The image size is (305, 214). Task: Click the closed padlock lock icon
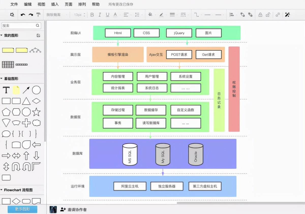[260, 15]
